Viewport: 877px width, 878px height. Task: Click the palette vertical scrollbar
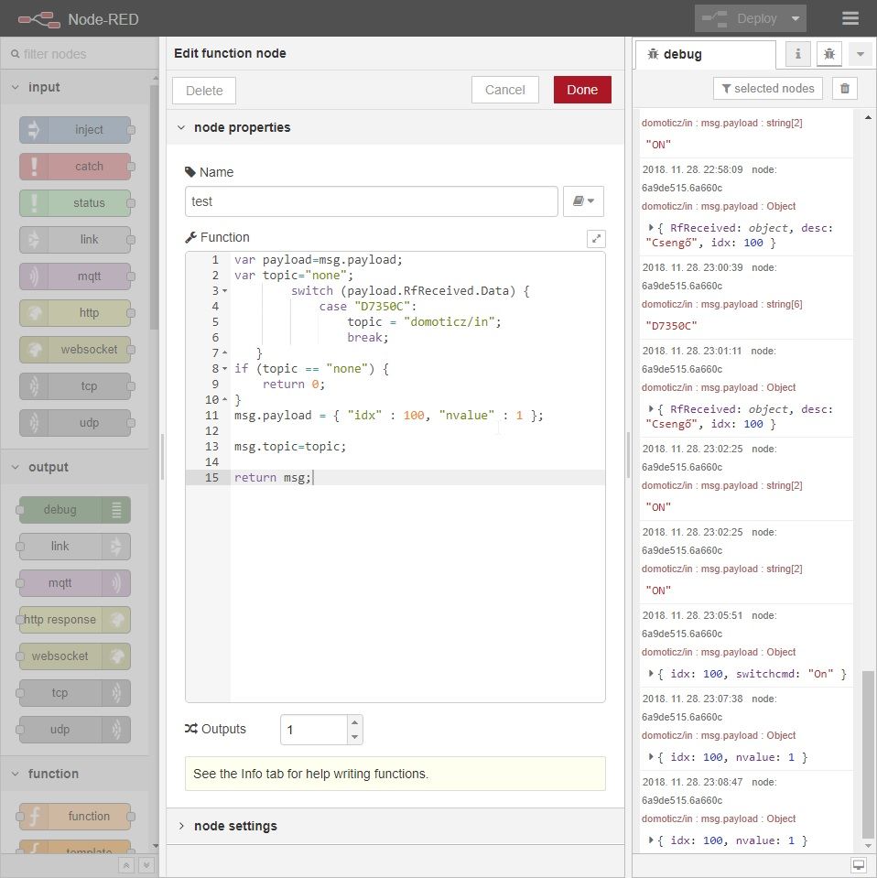154,207
